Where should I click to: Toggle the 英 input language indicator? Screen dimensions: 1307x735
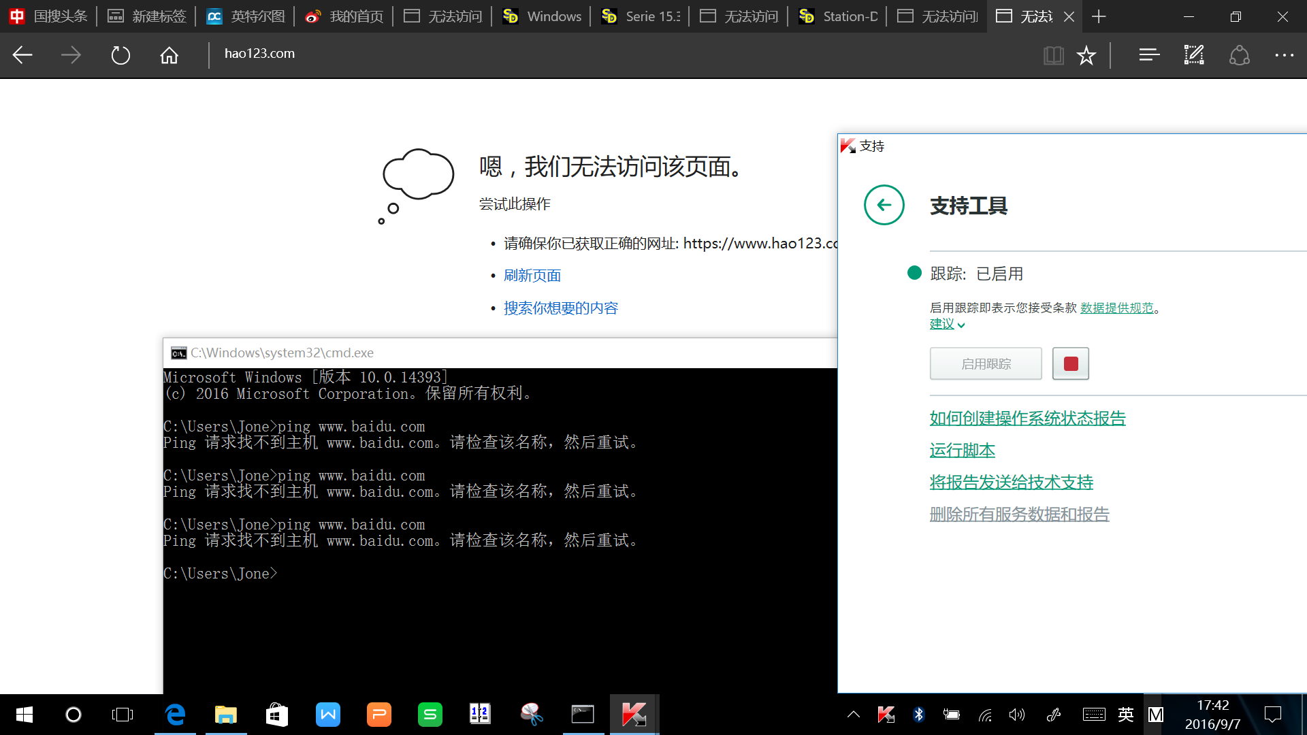[x=1126, y=715]
